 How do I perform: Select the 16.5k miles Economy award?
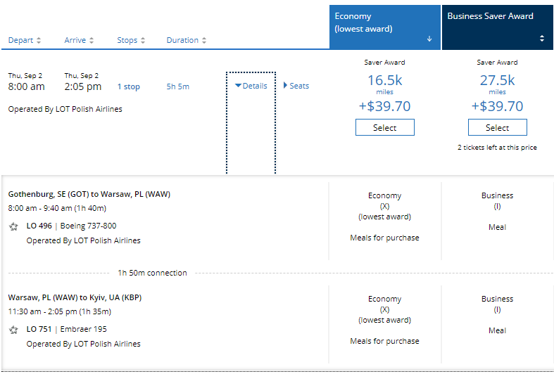[x=384, y=127]
